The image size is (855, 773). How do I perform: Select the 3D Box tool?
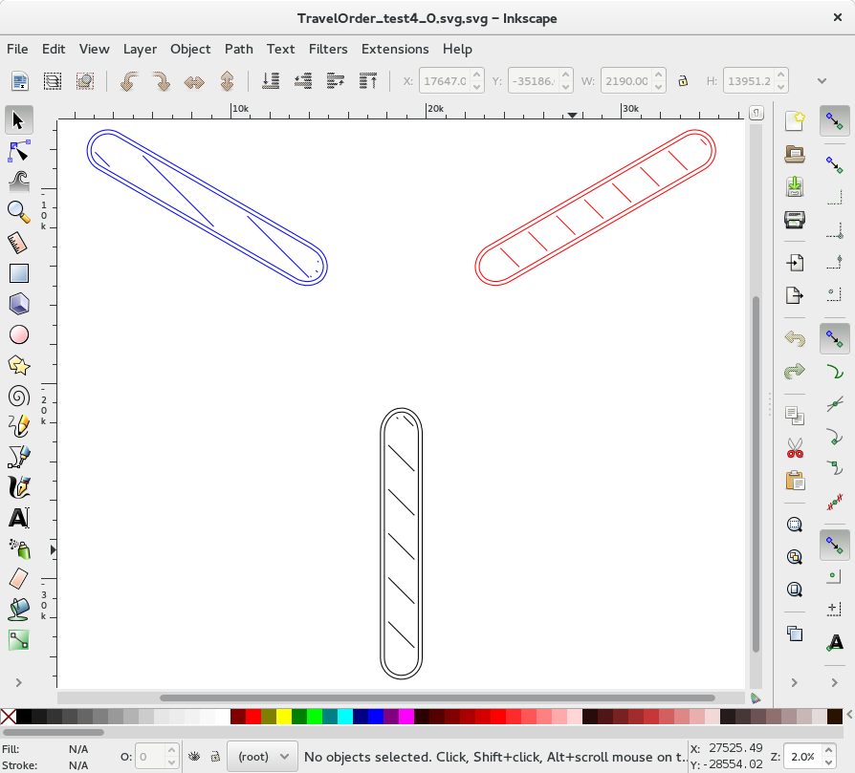point(18,304)
